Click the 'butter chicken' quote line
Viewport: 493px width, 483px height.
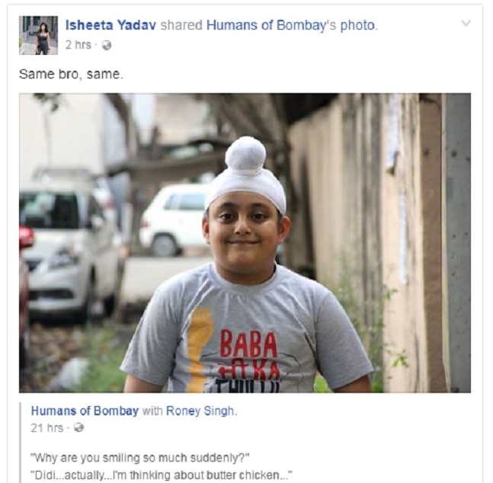[x=162, y=475]
